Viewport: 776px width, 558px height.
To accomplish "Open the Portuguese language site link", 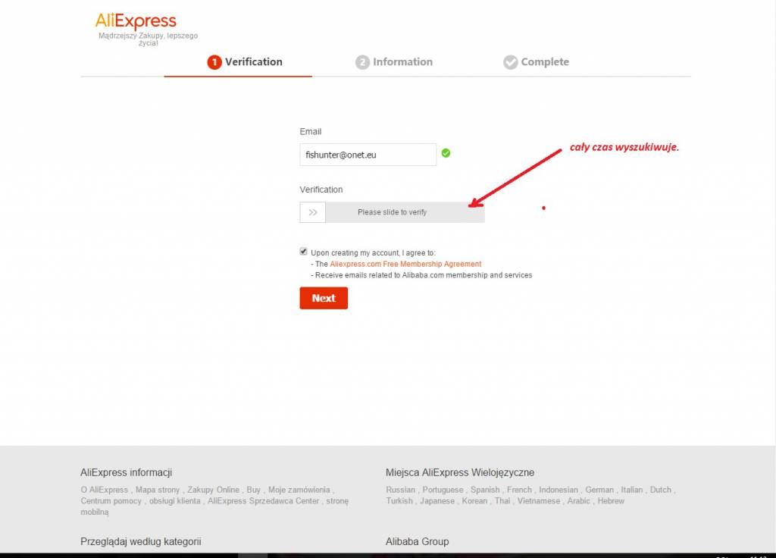I will point(443,490).
